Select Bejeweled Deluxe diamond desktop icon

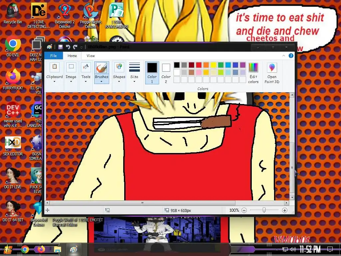click(x=39, y=214)
